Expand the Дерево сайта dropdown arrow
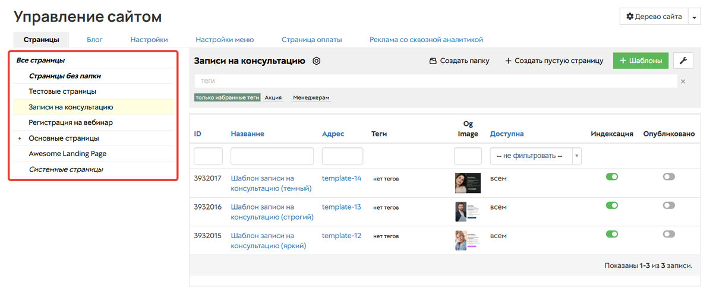Screen dimensions: 713x291 pos(694,17)
